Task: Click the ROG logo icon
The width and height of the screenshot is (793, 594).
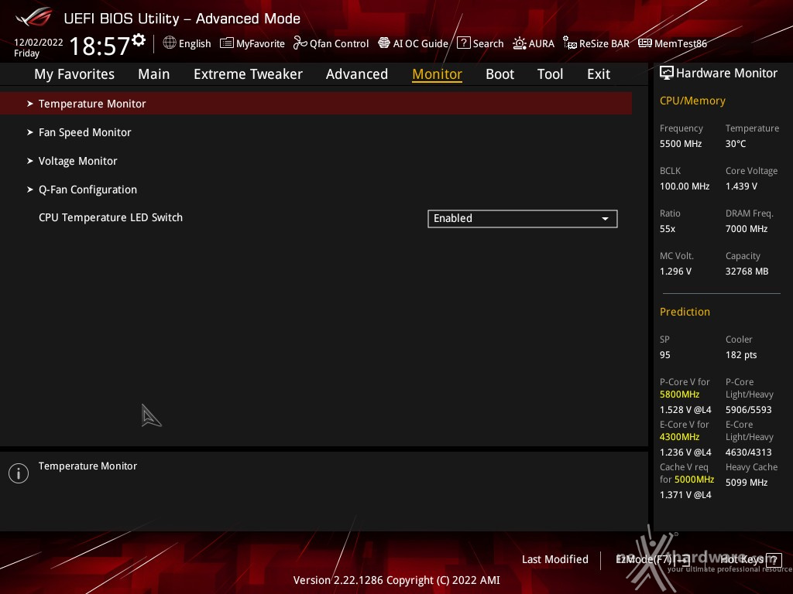Action: point(33,17)
